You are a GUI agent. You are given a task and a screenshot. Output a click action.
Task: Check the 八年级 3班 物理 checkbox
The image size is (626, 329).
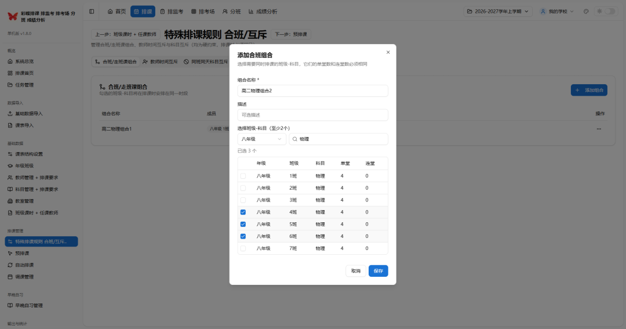243,200
